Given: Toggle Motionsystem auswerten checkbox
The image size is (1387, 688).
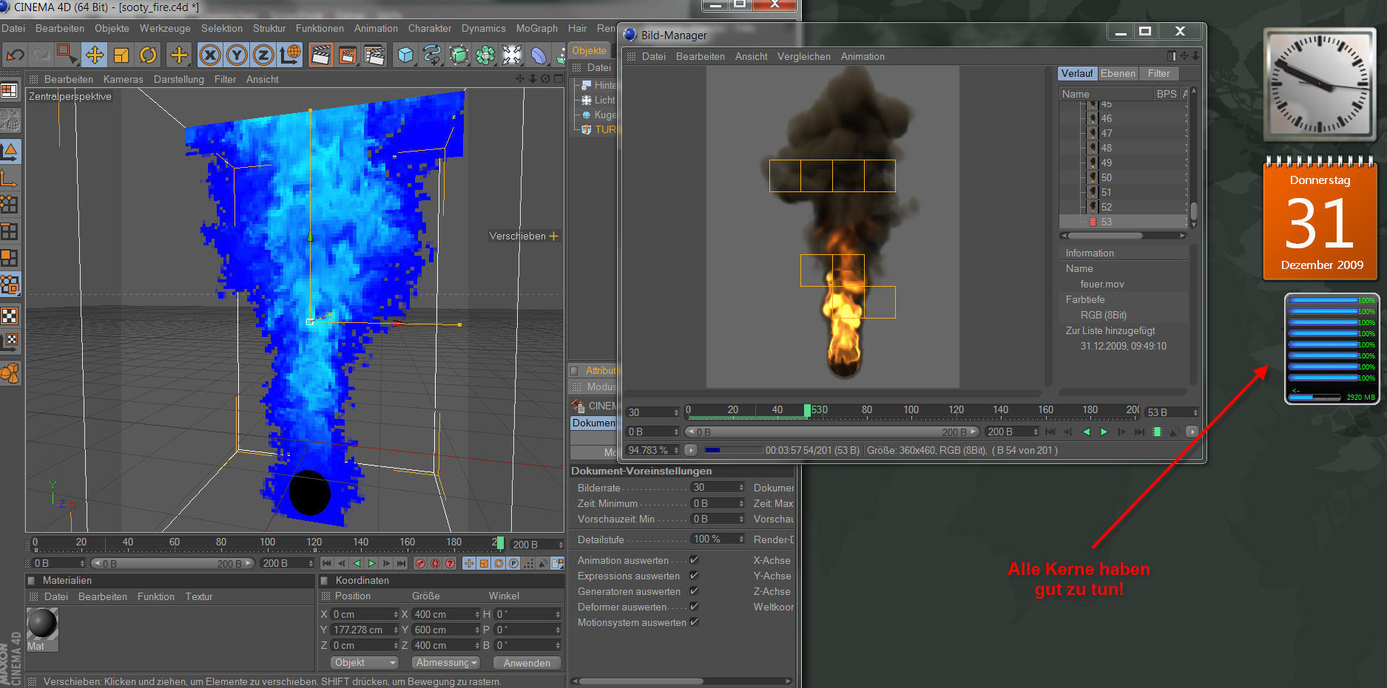Looking at the screenshot, I should coord(694,622).
